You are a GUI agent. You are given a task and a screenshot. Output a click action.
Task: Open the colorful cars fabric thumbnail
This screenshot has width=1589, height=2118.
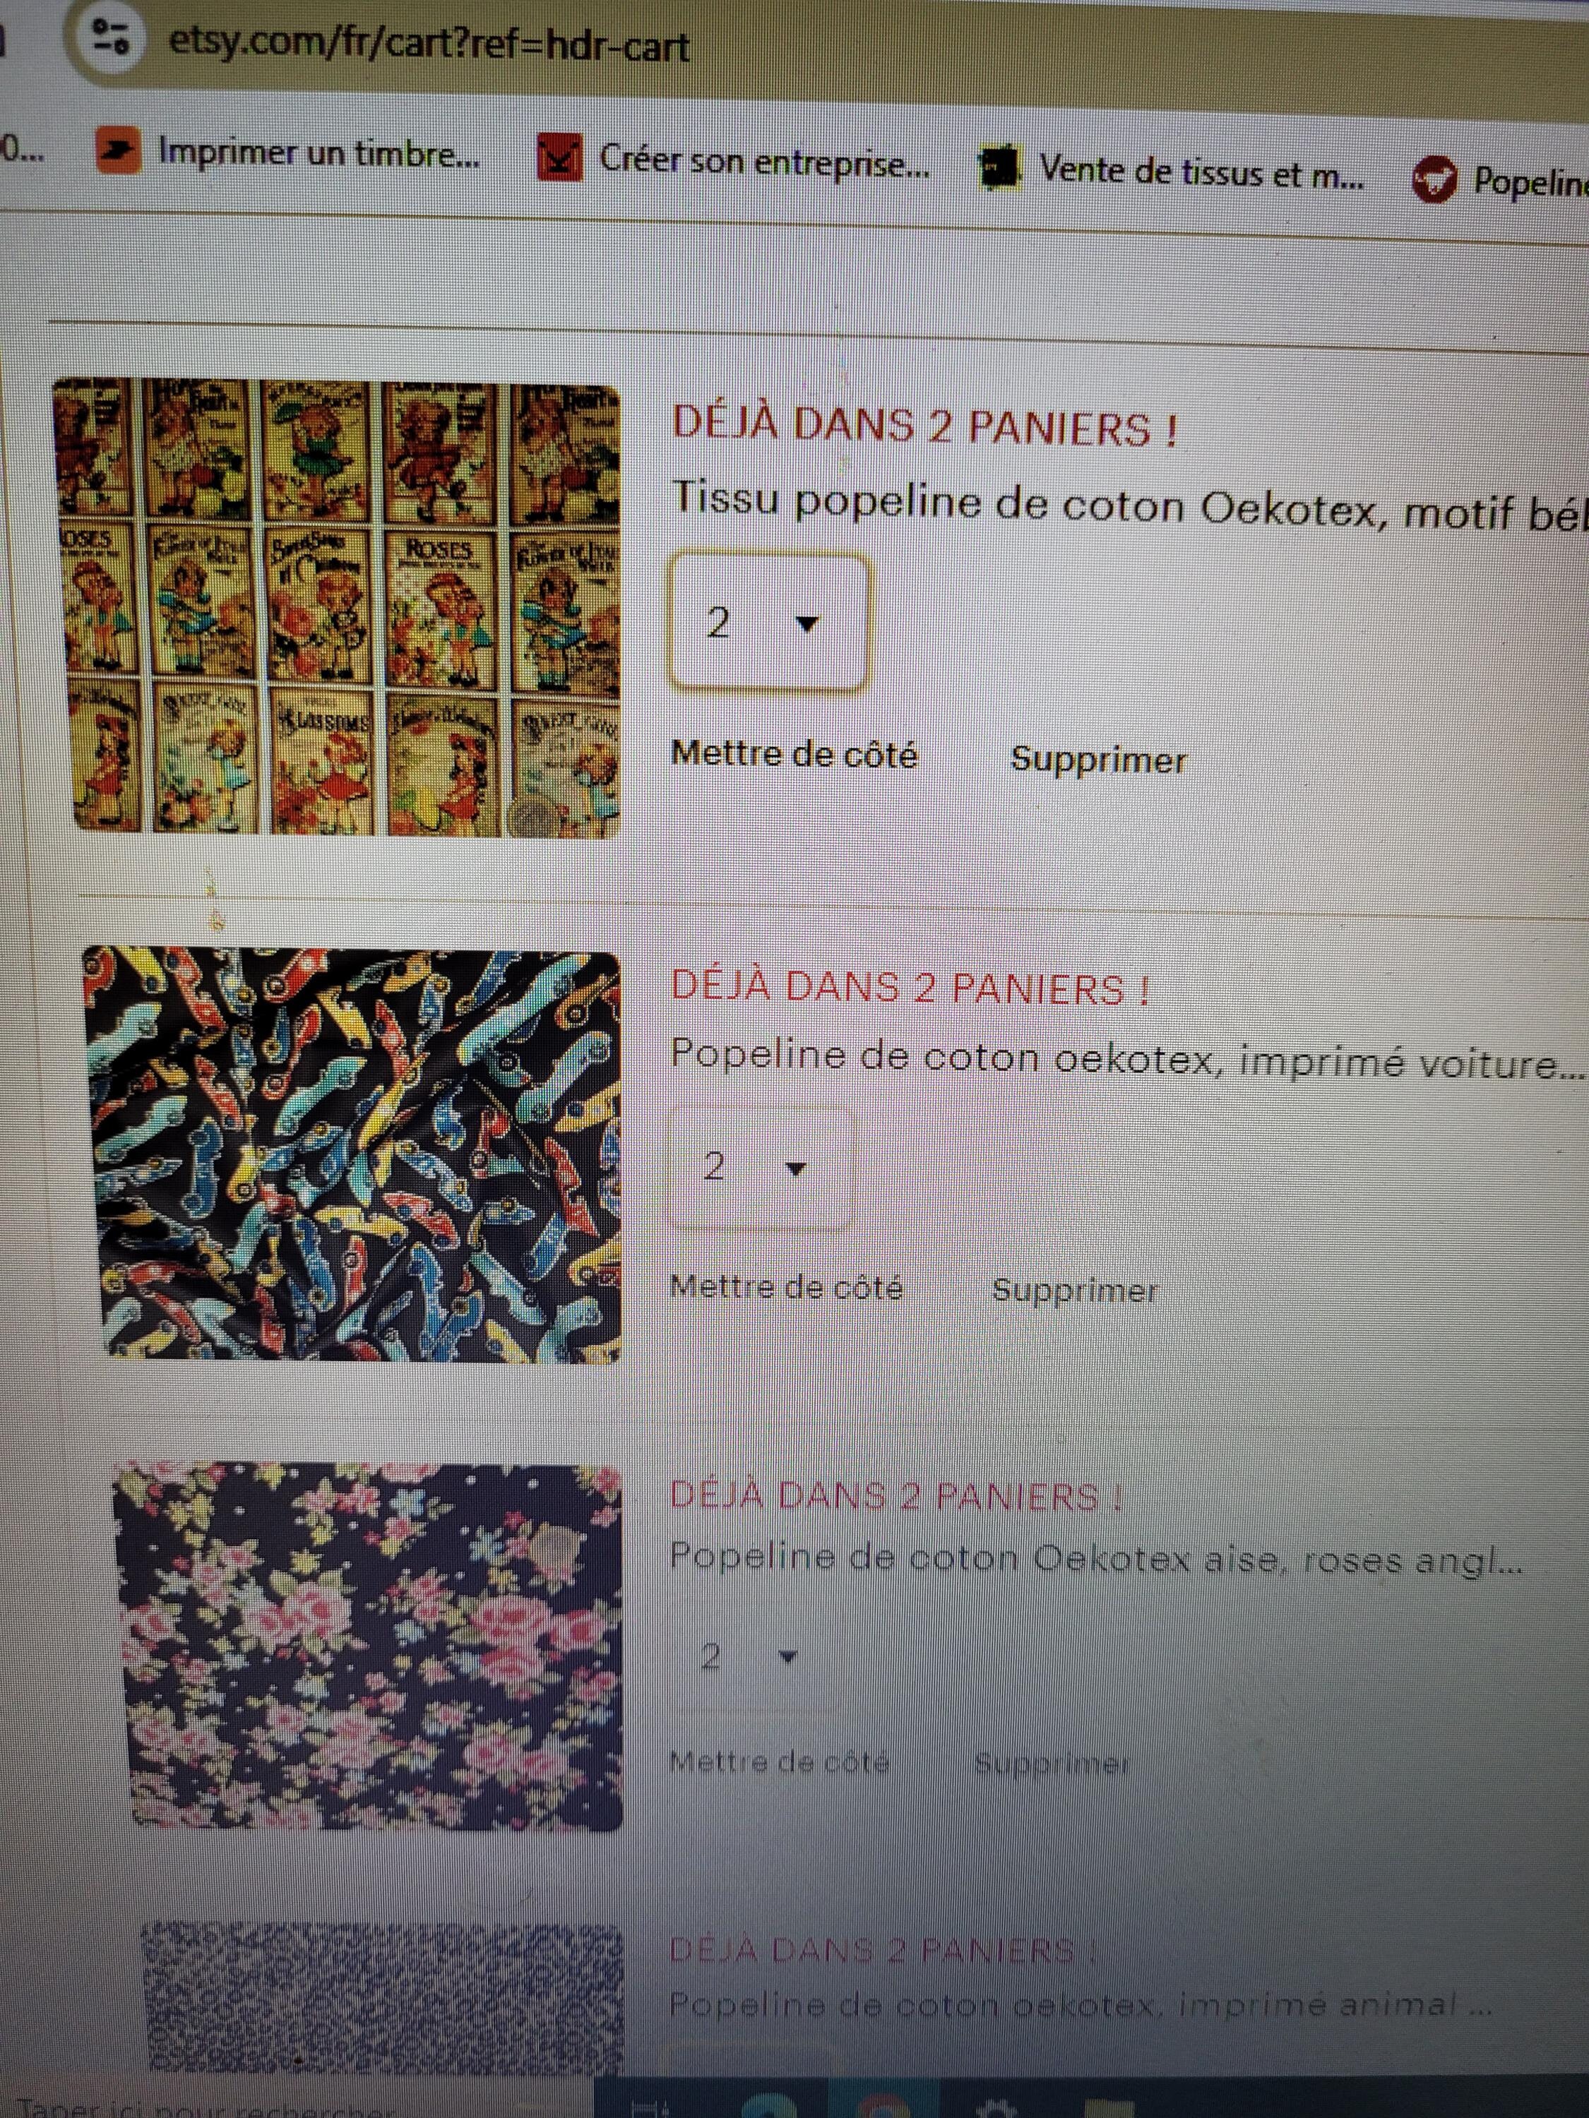(x=352, y=1154)
